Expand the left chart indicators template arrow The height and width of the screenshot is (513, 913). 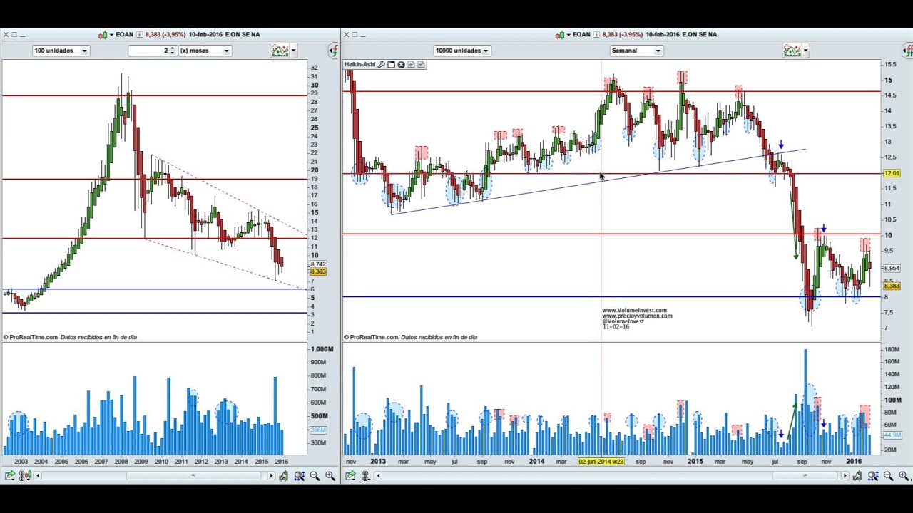(x=293, y=51)
